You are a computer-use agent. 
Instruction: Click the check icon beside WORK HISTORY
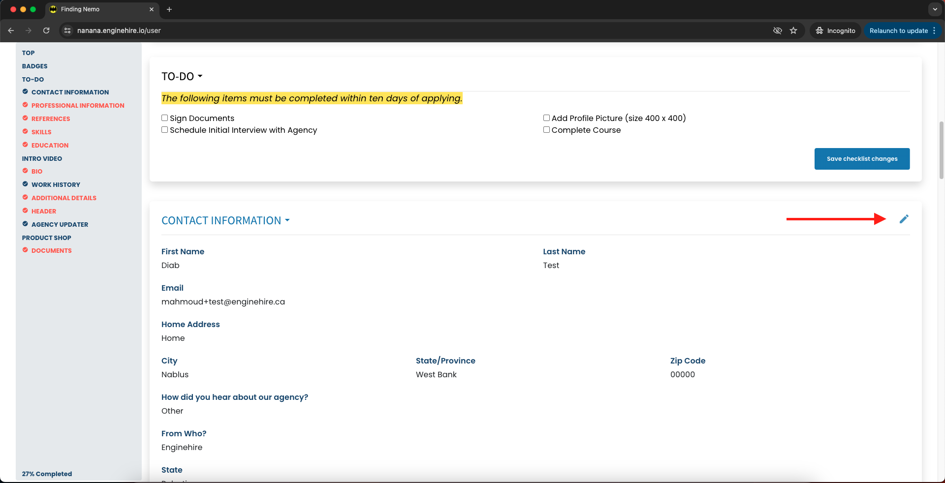[x=25, y=184]
